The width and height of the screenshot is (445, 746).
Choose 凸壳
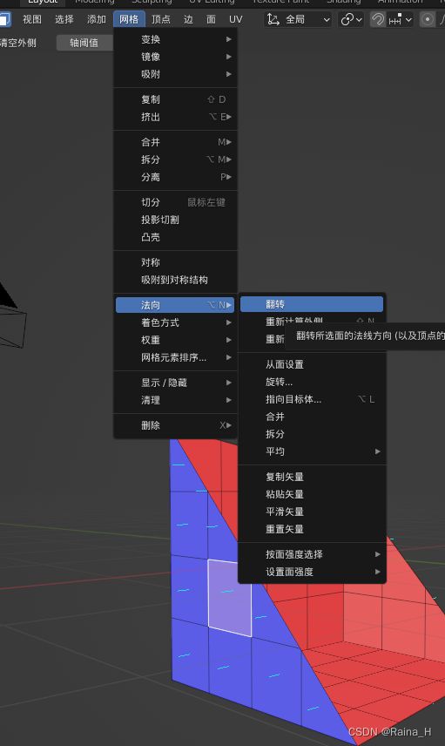point(175,237)
